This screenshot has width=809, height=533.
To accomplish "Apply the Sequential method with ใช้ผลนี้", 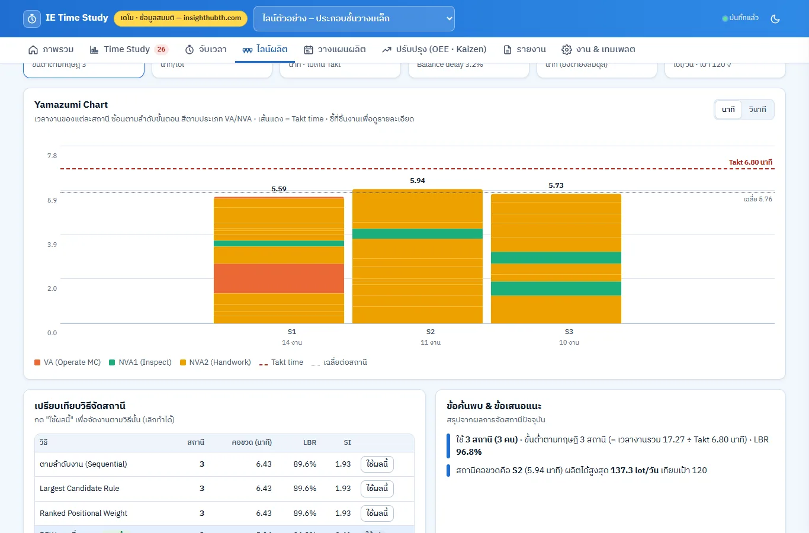I will [377, 464].
